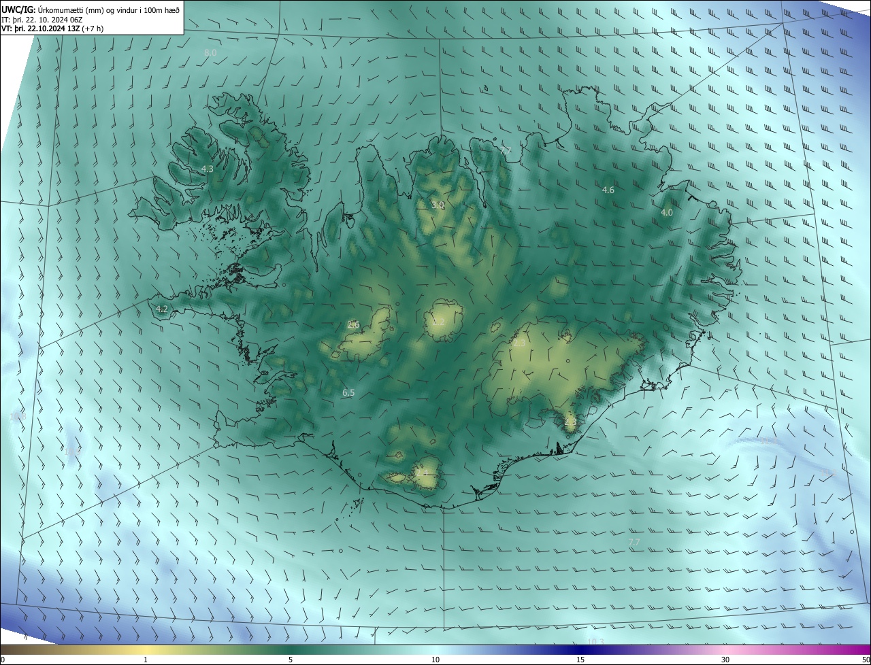Click the colorbar tick label 1
This screenshot has height=665, width=871.
point(146,660)
